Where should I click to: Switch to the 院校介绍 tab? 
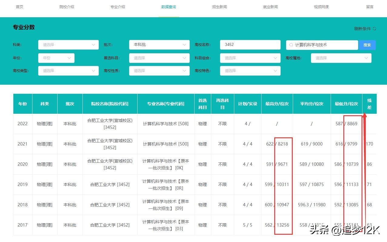(x=67, y=7)
